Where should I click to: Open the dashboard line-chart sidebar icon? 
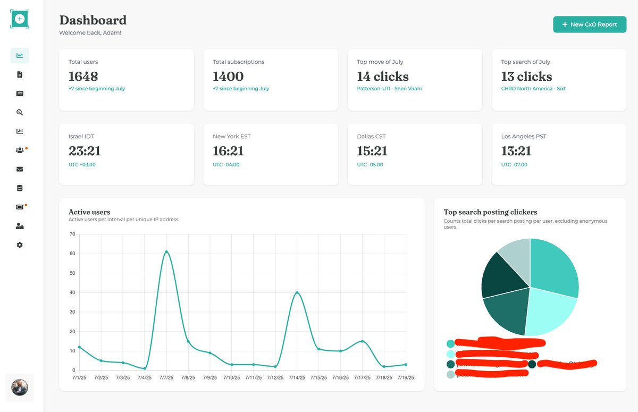tap(20, 55)
